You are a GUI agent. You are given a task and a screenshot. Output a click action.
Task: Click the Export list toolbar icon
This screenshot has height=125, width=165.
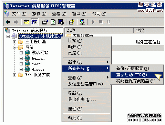click(x=61, y=22)
